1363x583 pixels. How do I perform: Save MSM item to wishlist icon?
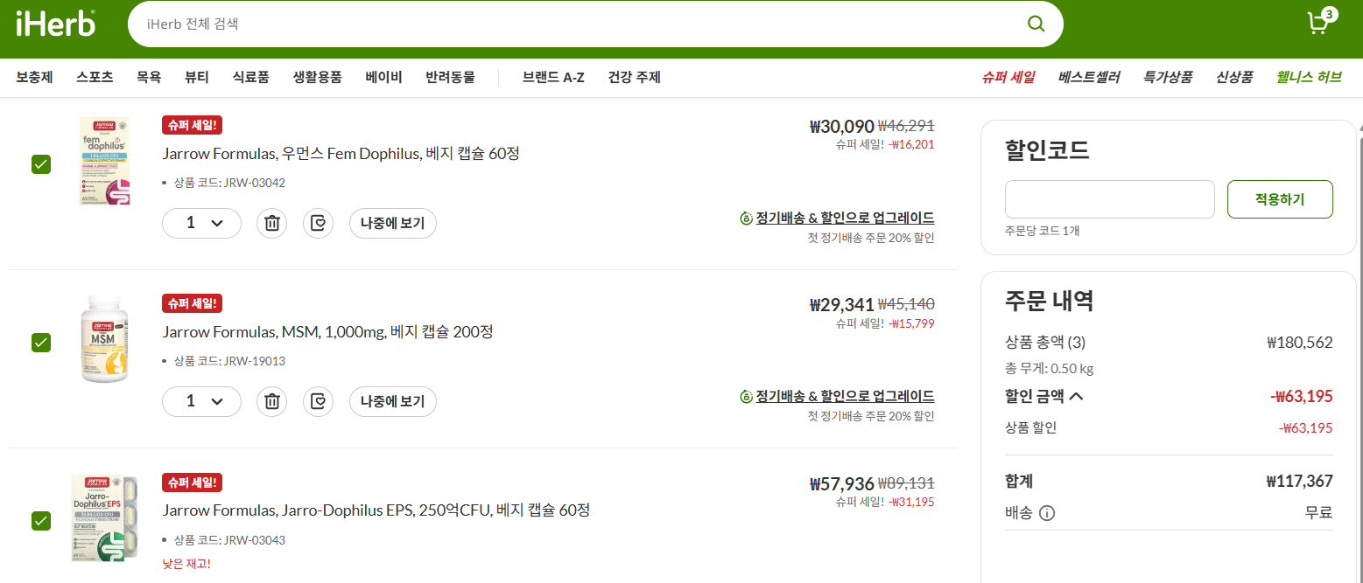[319, 401]
